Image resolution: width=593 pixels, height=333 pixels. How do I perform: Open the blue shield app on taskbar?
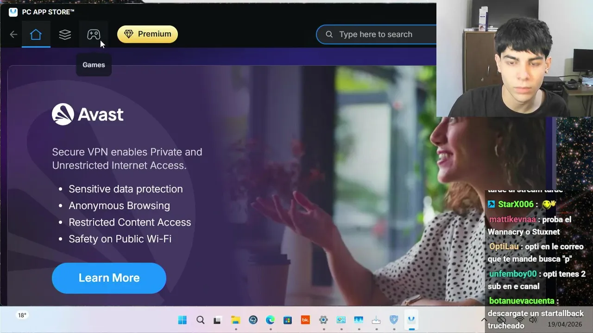pyautogui.click(x=394, y=320)
